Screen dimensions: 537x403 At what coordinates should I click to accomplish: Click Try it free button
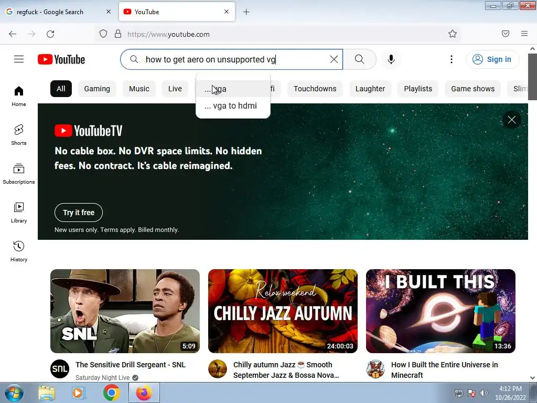[79, 213]
